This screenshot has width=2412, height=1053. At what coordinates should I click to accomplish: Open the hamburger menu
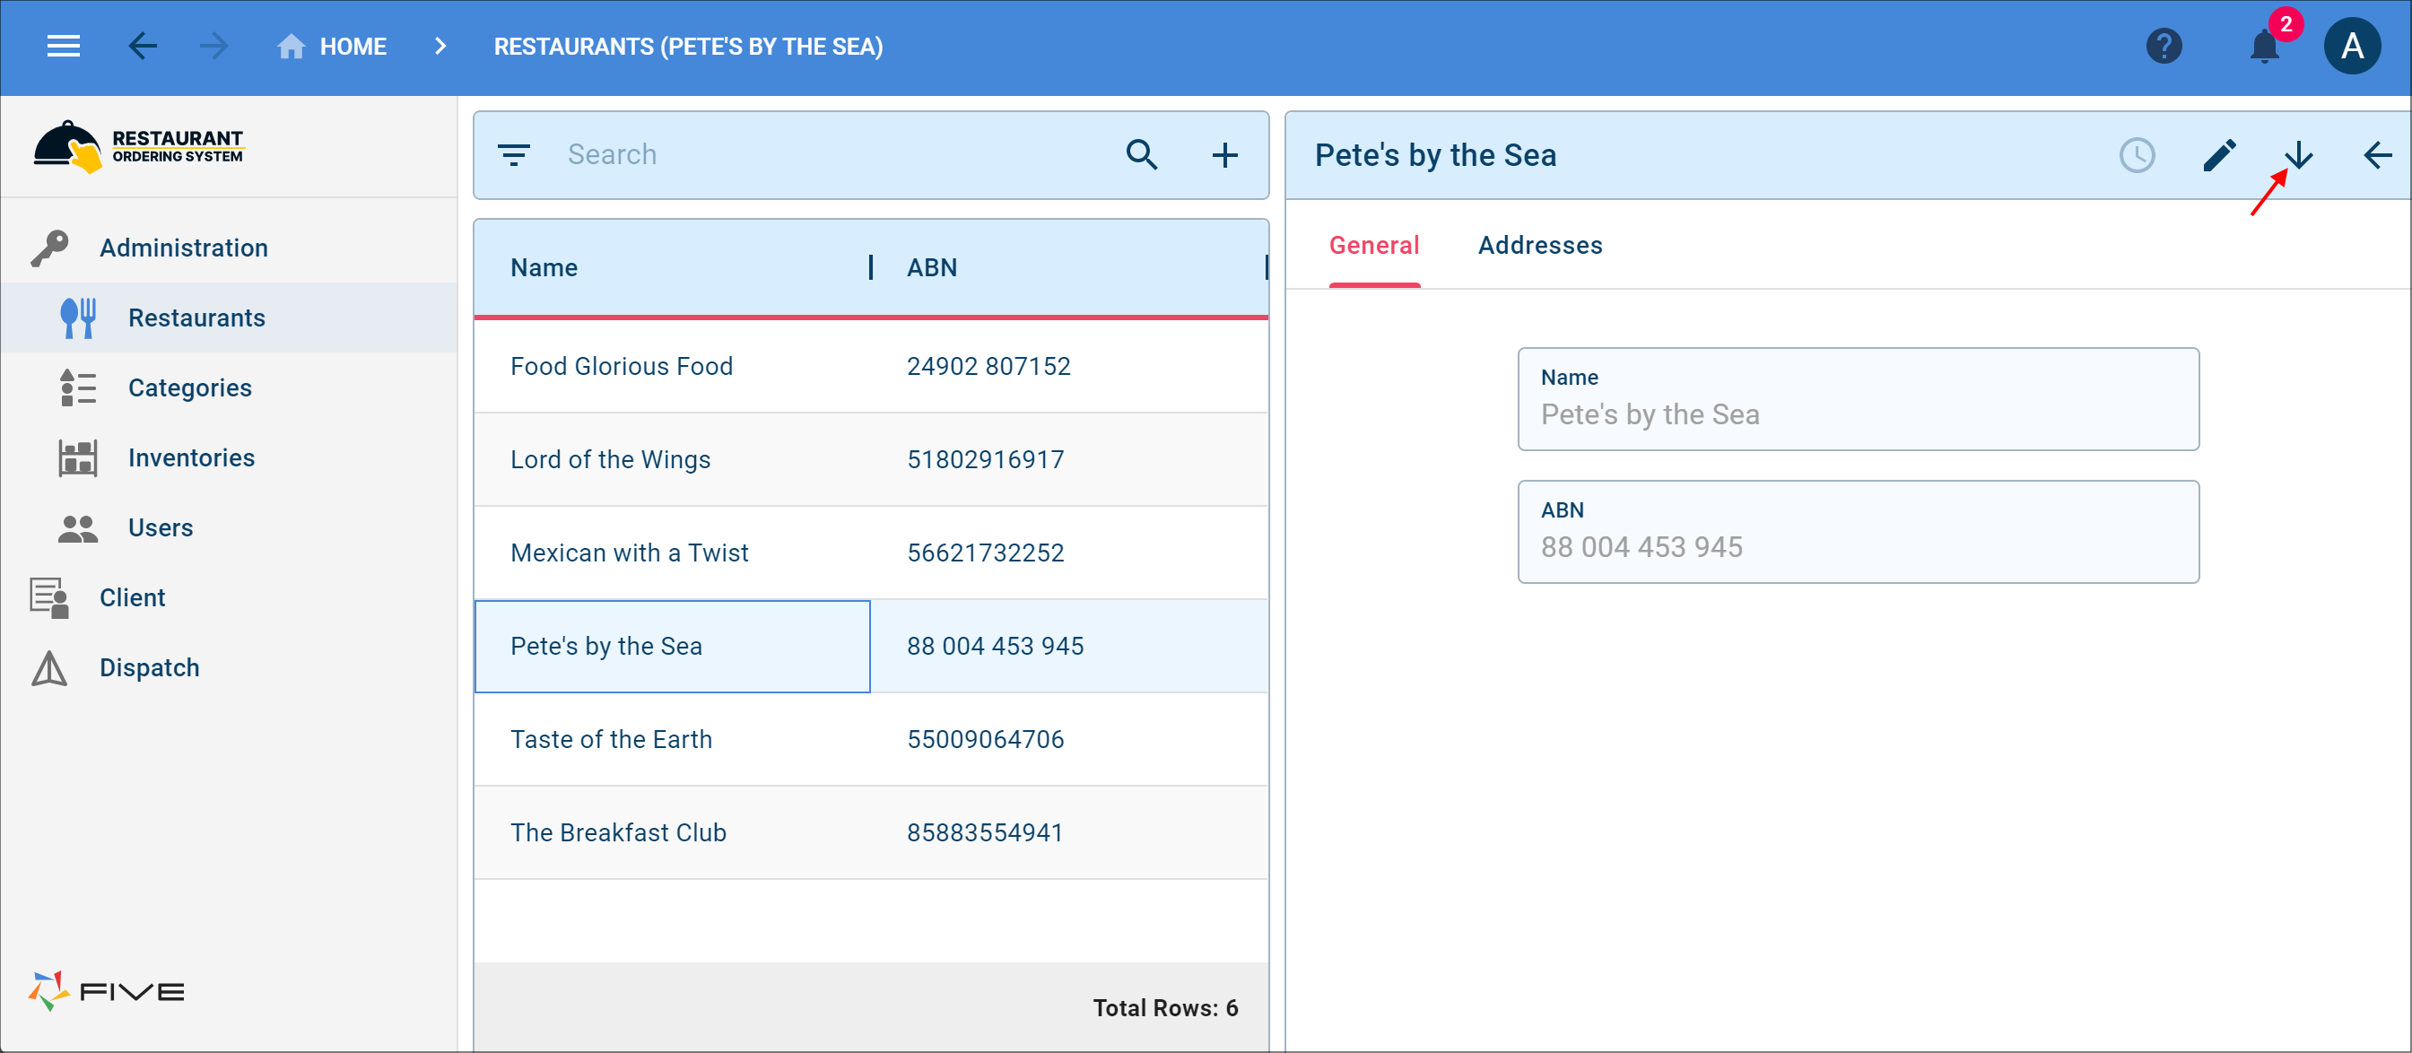(64, 46)
